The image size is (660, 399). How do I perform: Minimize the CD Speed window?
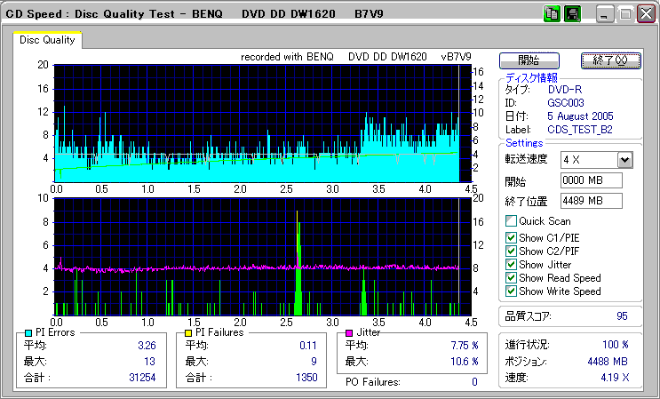pos(605,14)
